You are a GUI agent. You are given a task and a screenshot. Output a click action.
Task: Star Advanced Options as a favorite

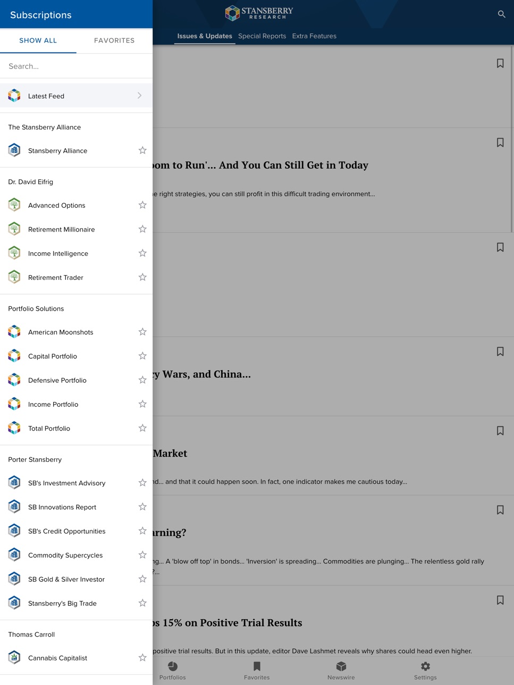click(142, 205)
